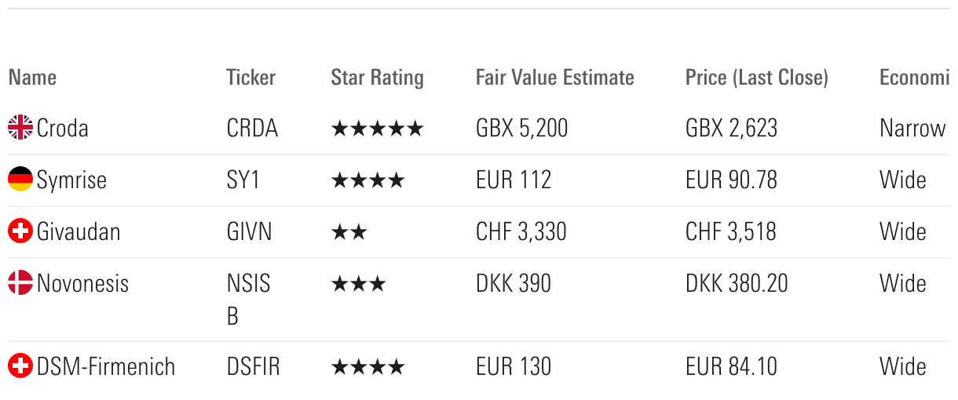
Task: Click the Swiss flag icon beside DSM-Firmenich
Action: pos(20,366)
